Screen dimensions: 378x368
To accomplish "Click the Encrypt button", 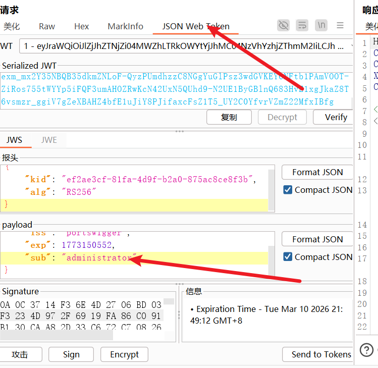I will click(x=124, y=354).
